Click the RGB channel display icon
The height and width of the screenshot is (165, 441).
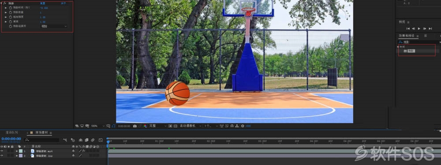145,126
